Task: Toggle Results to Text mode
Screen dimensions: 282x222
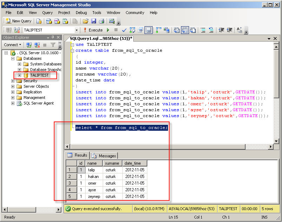Action: point(177,30)
